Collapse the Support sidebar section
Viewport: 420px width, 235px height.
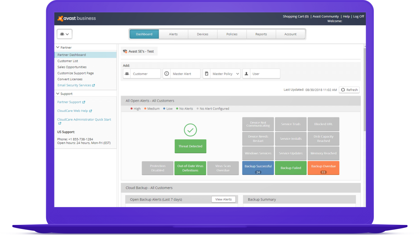(x=58, y=94)
